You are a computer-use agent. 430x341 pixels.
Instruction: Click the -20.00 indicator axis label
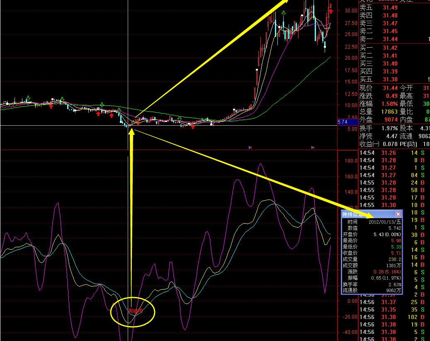350,317
